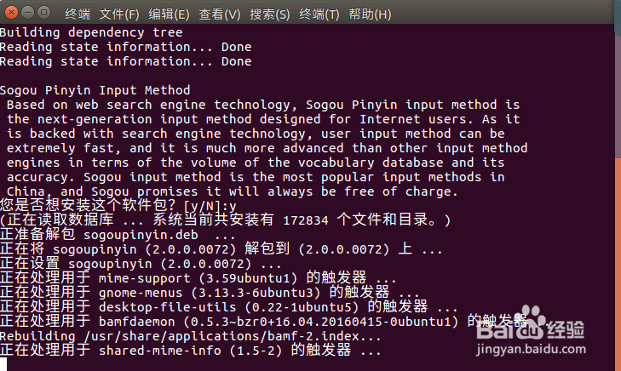Screen dimensions: 621x371
Task: Click the "Building dependency tree" output line
Action: point(85,32)
